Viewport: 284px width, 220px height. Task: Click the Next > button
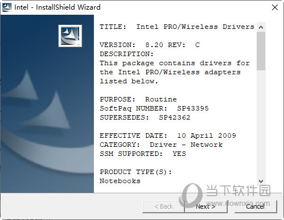point(206,206)
